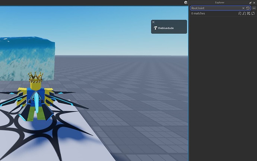Select all search matches
The height and width of the screenshot is (161, 257).
[248, 13]
